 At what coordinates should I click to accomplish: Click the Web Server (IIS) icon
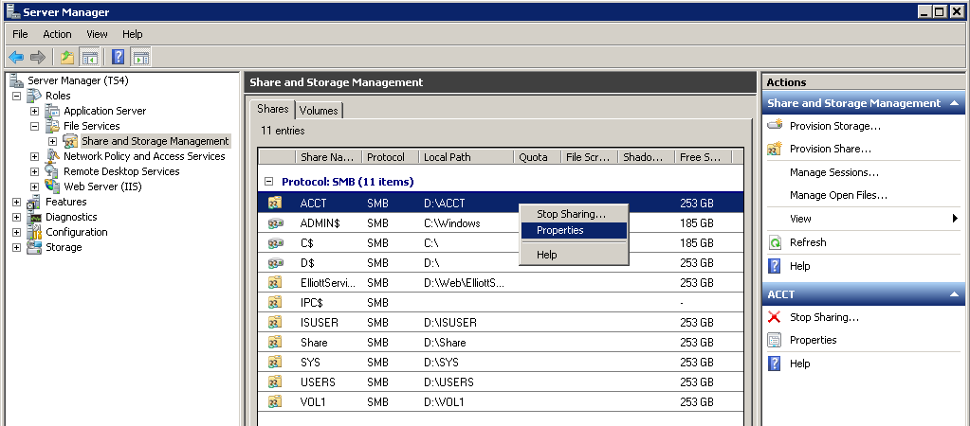[x=52, y=186]
